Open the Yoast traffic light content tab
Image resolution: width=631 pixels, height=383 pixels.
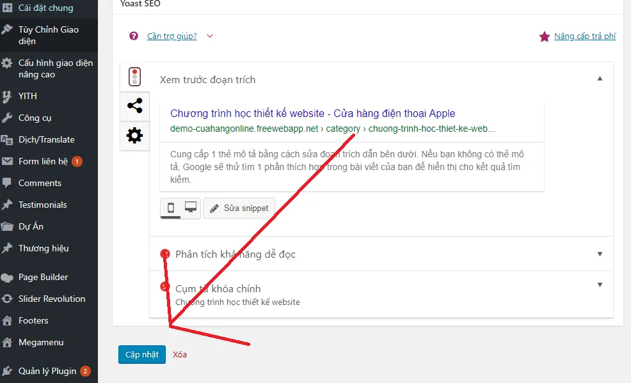click(x=135, y=77)
